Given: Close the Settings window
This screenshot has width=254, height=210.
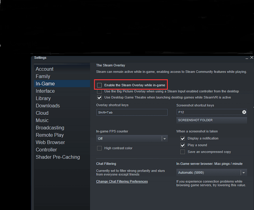Looking at the screenshot, I should click(251, 57).
